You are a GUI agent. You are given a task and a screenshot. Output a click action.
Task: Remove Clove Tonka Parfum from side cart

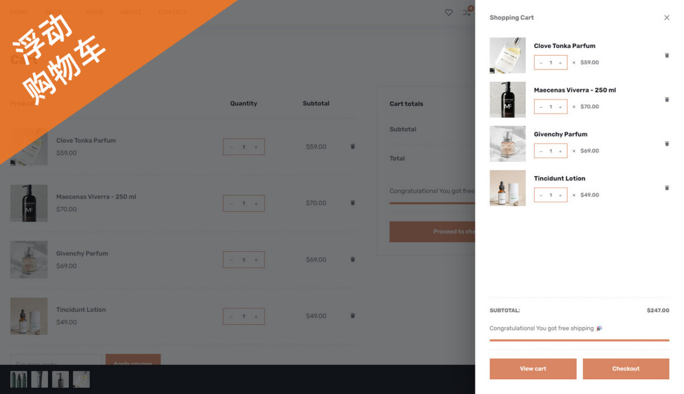click(x=667, y=55)
